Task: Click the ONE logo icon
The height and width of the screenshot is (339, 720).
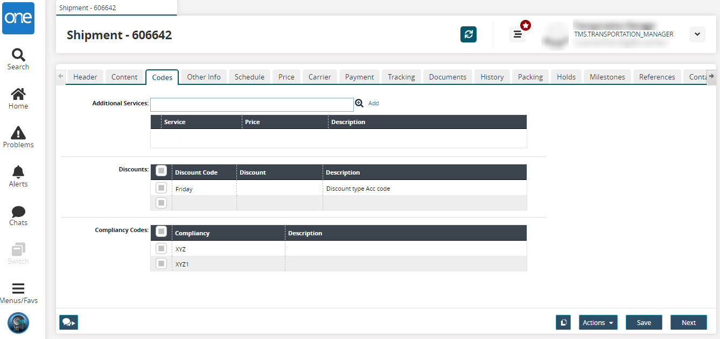Action: click(x=18, y=18)
